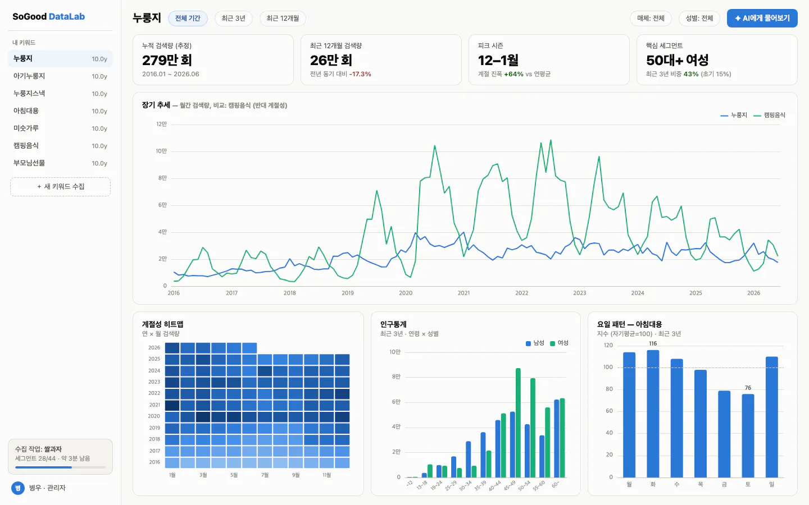Click the 토 bar labeled 76
The width and height of the screenshot is (809, 505).
(x=748, y=435)
